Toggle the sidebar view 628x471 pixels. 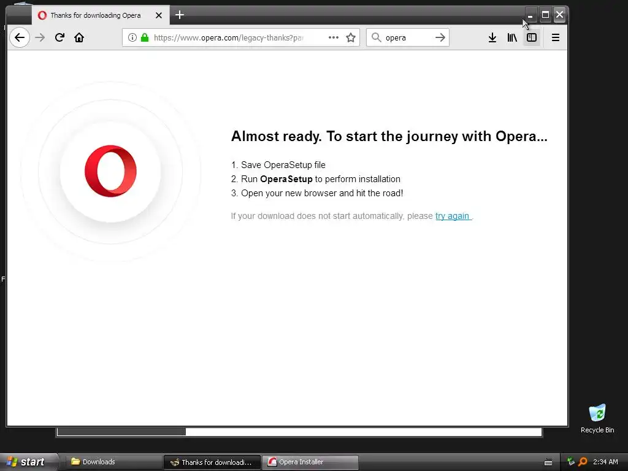[532, 37]
